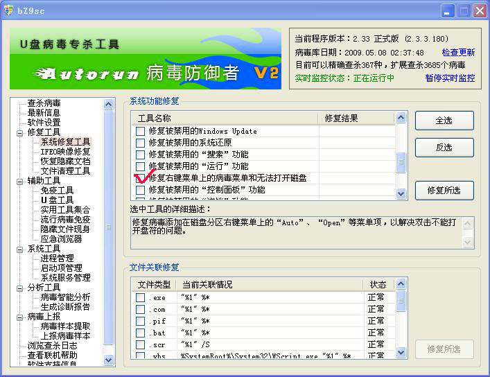Open 软件设置 in the sidebar tree
Viewport: 490px width, 377px height.
tap(44, 123)
